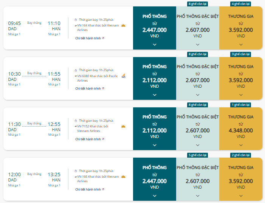Click the external link icon for 12:00 flight details

coord(103,189)
